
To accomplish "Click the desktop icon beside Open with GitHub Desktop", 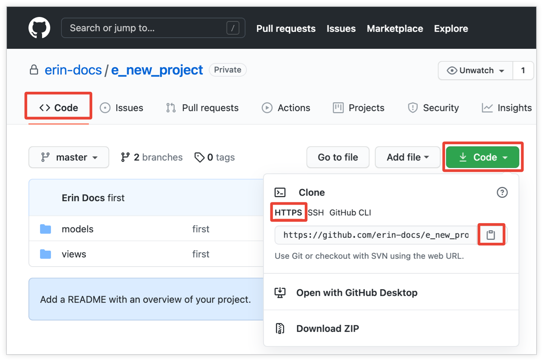I will 280,293.
